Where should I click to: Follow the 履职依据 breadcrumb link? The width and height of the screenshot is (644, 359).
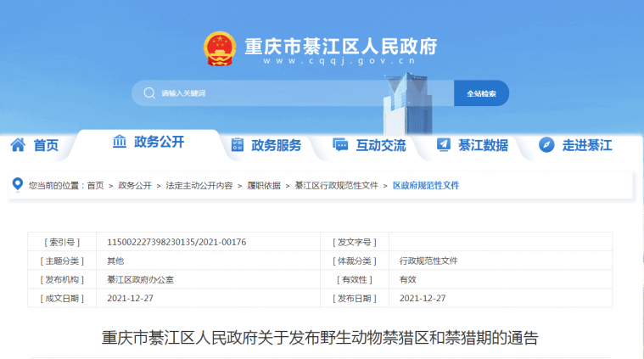(x=263, y=185)
